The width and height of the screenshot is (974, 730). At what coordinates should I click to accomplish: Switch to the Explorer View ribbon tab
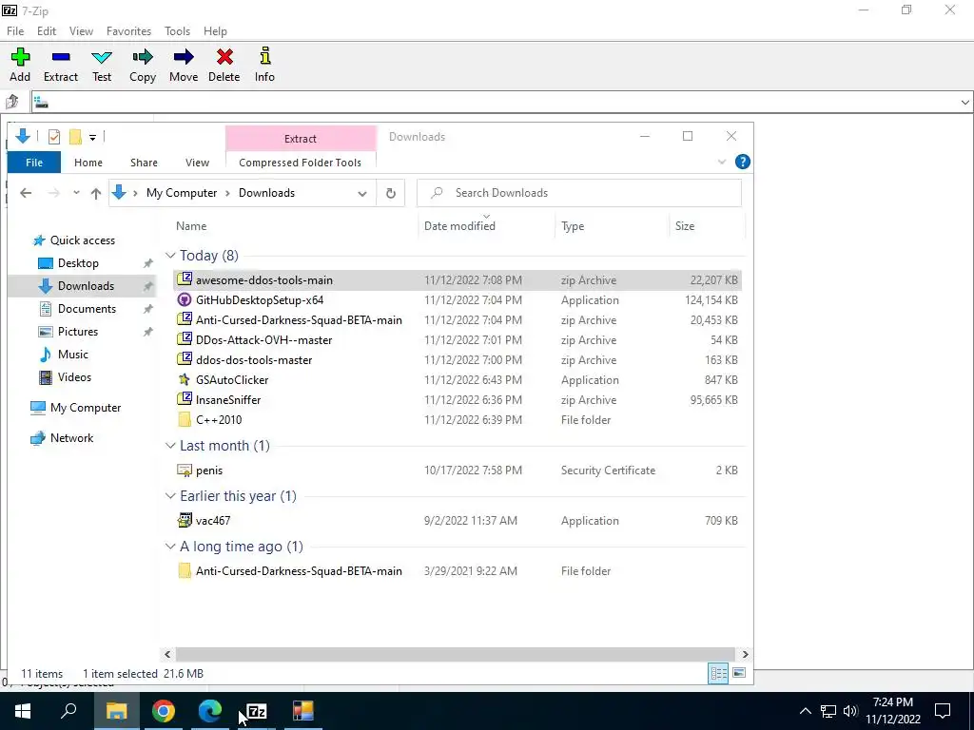pyautogui.click(x=197, y=163)
